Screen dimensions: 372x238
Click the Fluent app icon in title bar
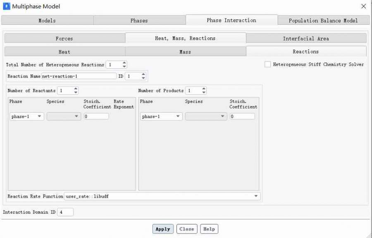click(x=6, y=6)
